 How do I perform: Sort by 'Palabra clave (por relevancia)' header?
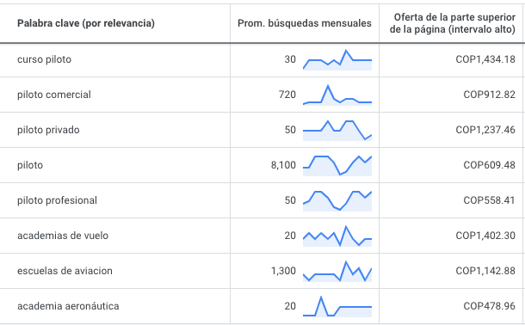click(x=86, y=23)
